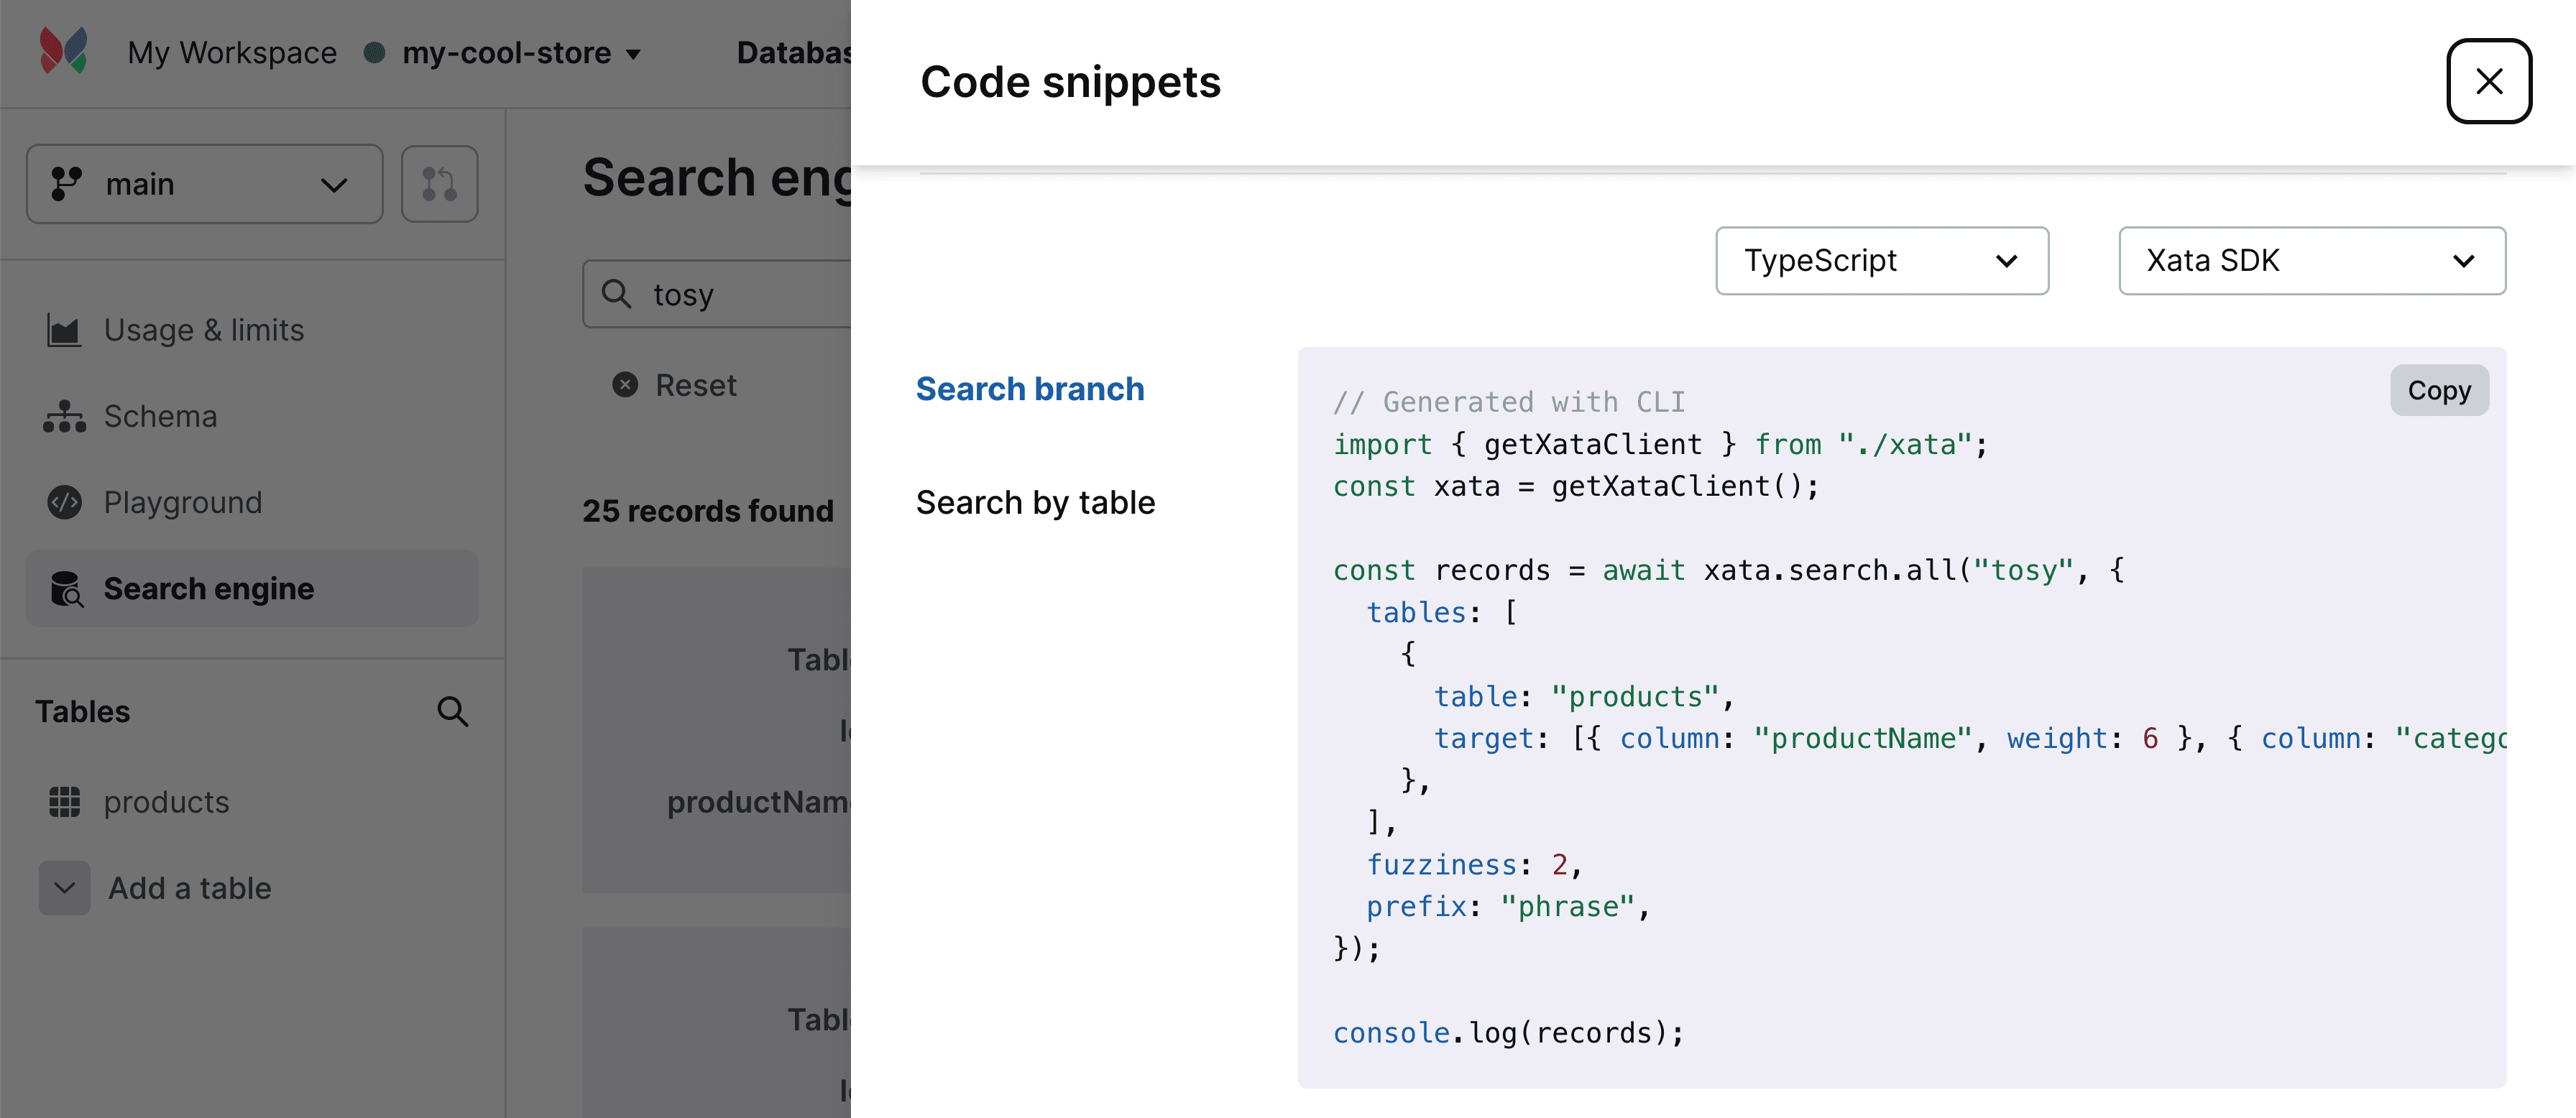Open the TypeScript language dropdown
The width and height of the screenshot is (2576, 1118).
(1881, 261)
